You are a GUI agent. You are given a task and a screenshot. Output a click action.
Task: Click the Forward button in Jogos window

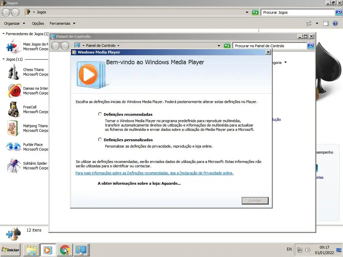coord(15,12)
